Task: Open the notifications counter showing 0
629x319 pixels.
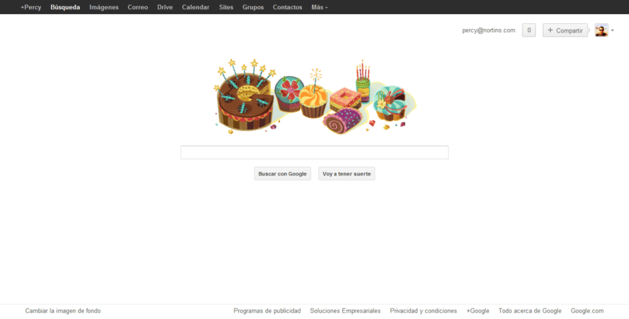Action: click(528, 30)
